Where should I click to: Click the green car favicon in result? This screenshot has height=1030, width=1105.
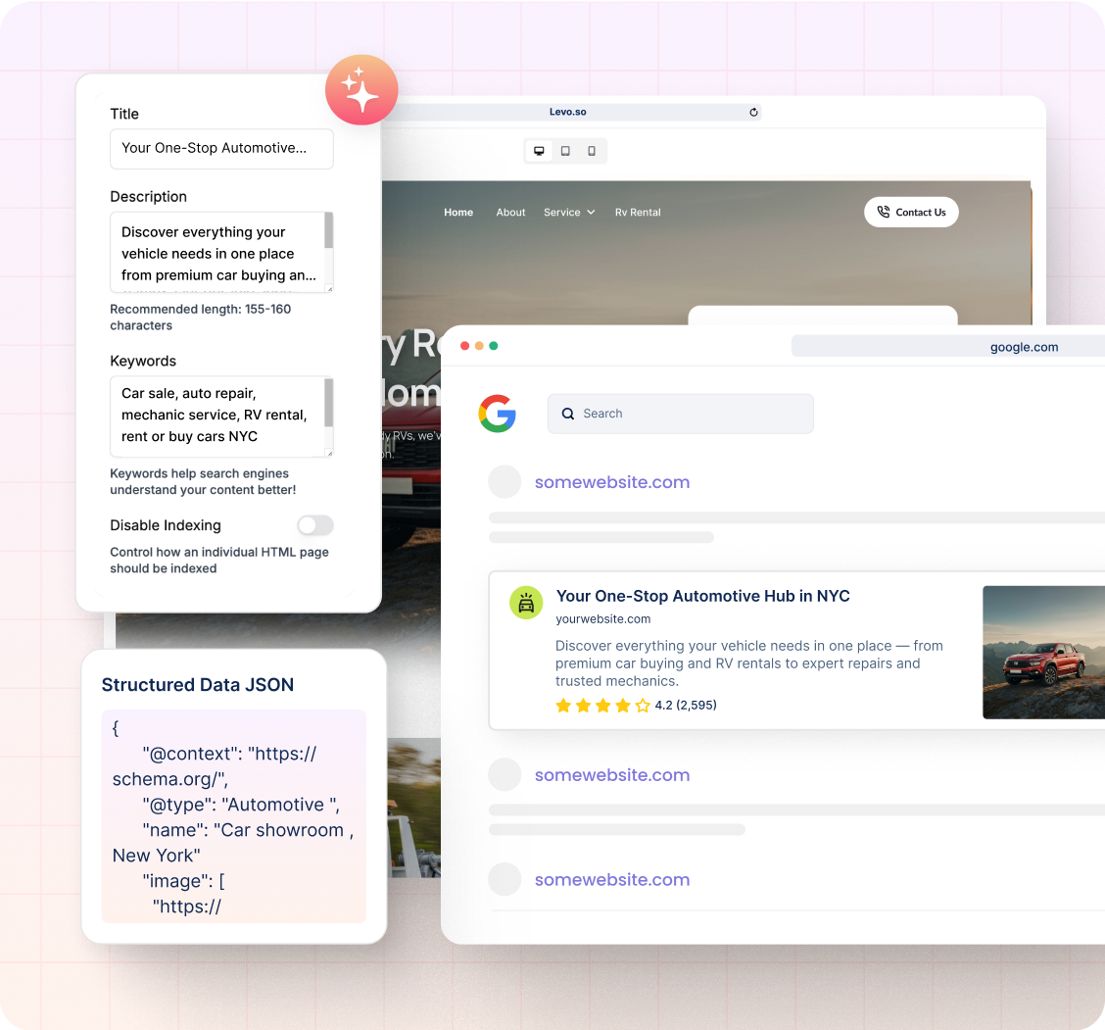pyautogui.click(x=526, y=604)
